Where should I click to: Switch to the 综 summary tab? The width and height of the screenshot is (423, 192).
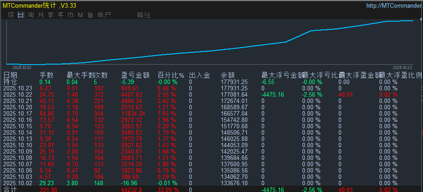click(x=11, y=15)
